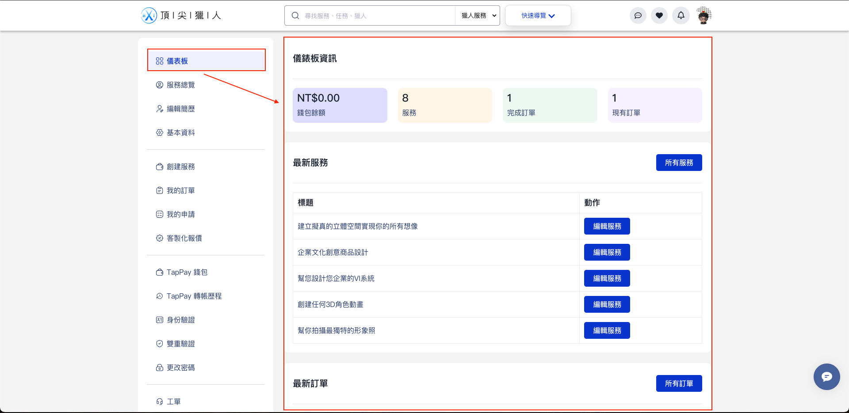The height and width of the screenshot is (413, 849).
Task: Go to 編輯簡歷 in the sidebar
Action: pos(180,109)
